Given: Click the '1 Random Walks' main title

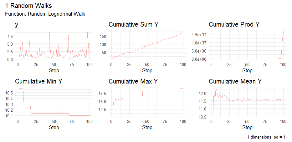Looking at the screenshot, I should [x=29, y=6].
